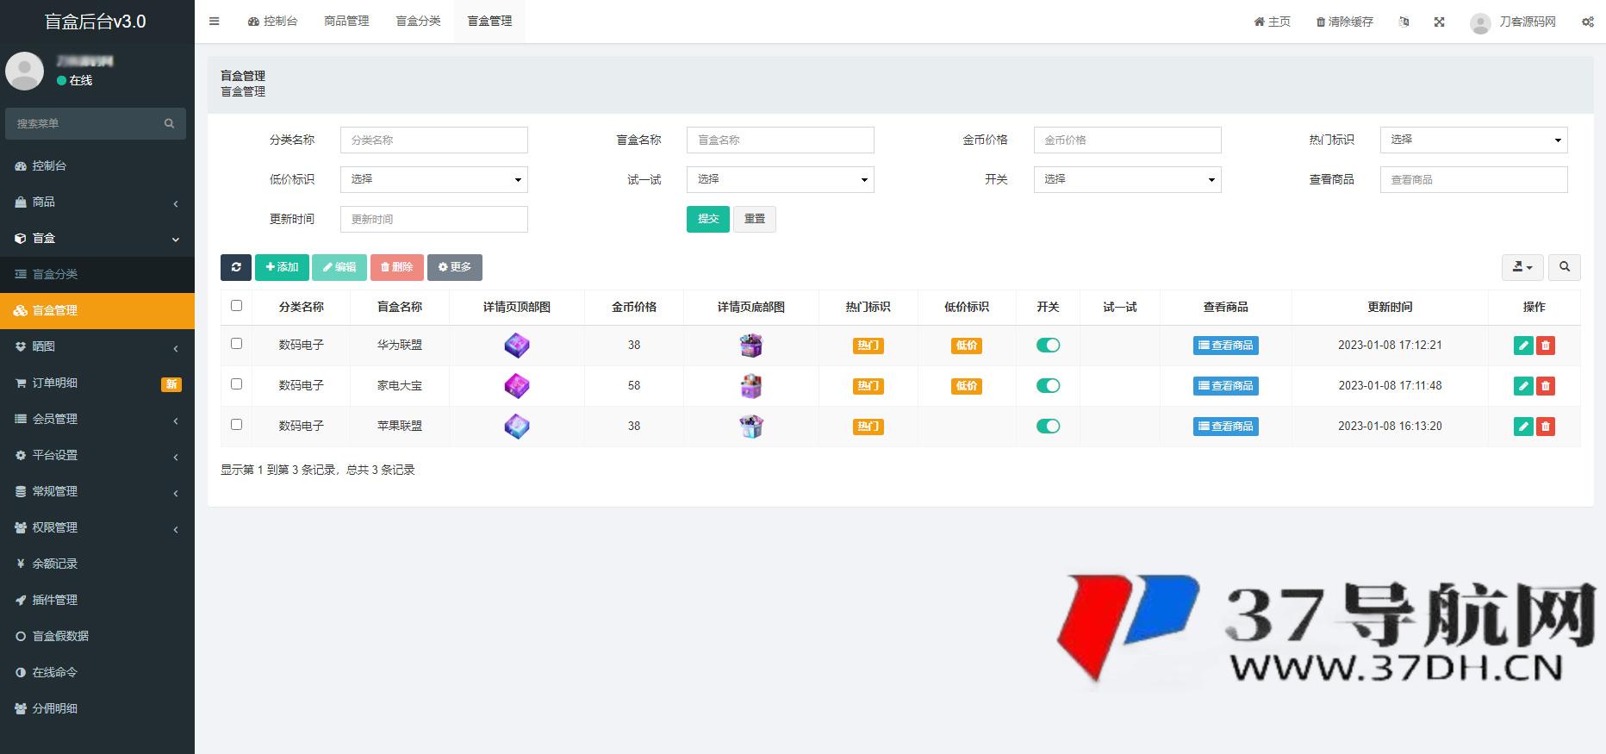Click the red delete icon for 苹果联盟 row
The width and height of the screenshot is (1606, 754).
pyautogui.click(x=1546, y=427)
